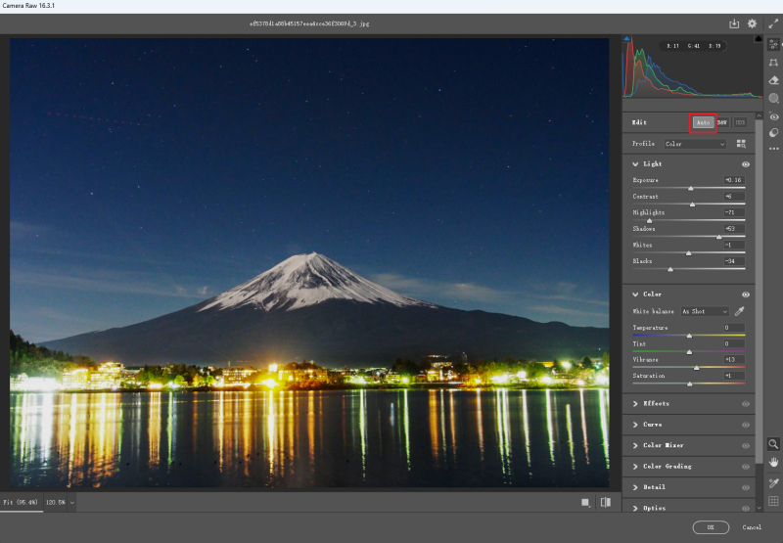This screenshot has width=783, height=543.
Task: Click the B&W edit mode button
Action: coord(721,123)
